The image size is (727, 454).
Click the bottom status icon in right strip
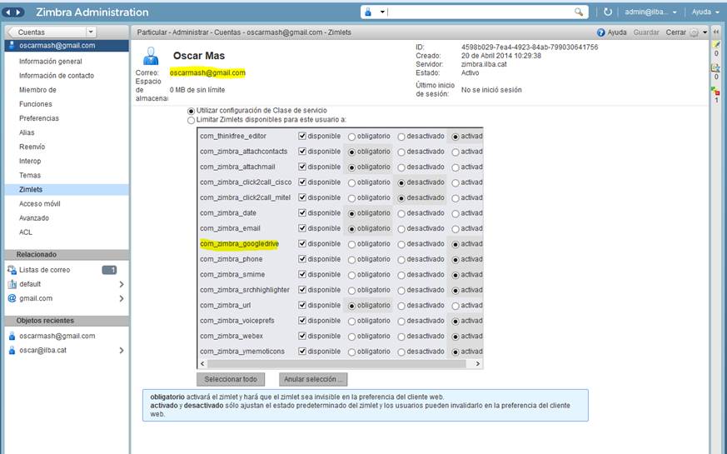click(715, 91)
